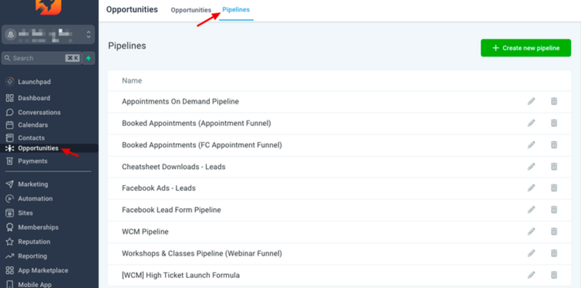This screenshot has height=288, width=581.
Task: Delete the Facebook Ads - Leads pipeline
Action: click(554, 188)
